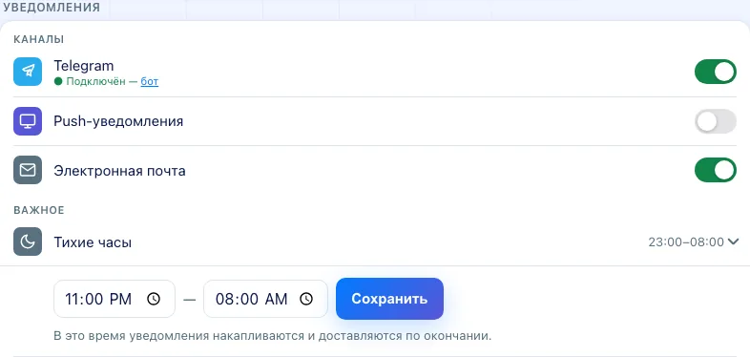Click the КАНАЛЫ section header
This screenshot has width=750, height=357.
[x=39, y=39]
